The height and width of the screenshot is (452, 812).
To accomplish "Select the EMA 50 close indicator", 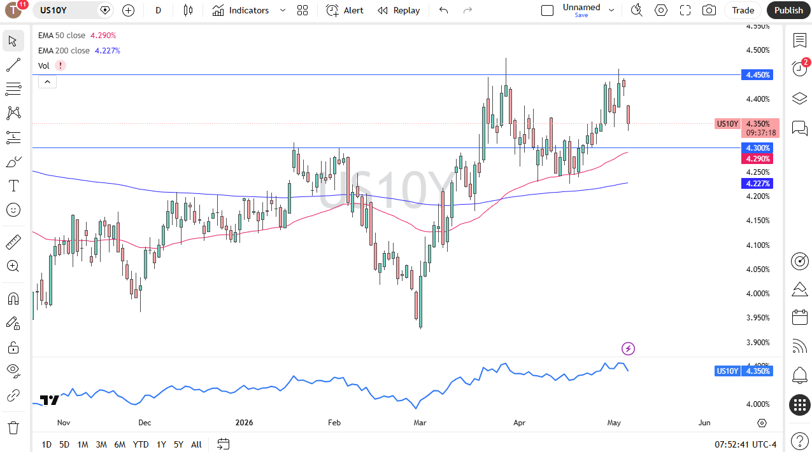I will (63, 36).
